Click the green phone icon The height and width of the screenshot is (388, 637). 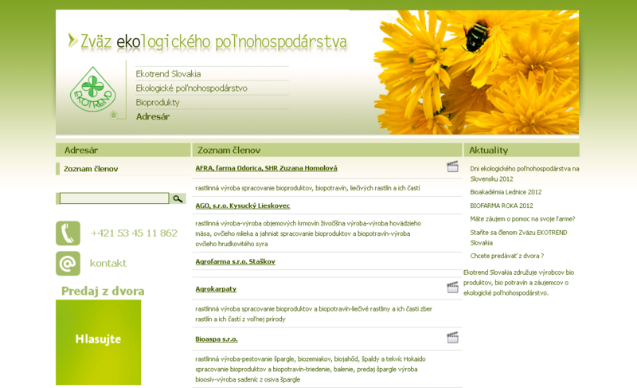[68, 233]
